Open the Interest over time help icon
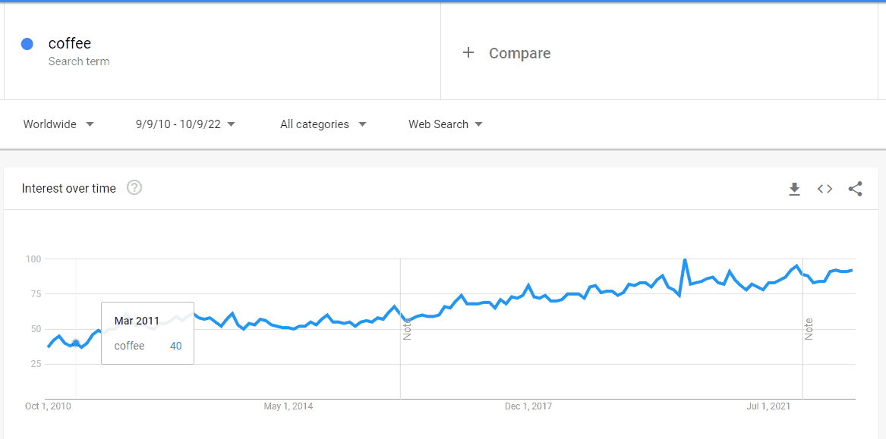Screen dimensions: 886x439 (x=134, y=188)
